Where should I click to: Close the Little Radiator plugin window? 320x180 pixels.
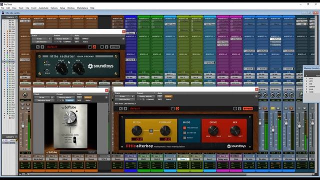123,31
